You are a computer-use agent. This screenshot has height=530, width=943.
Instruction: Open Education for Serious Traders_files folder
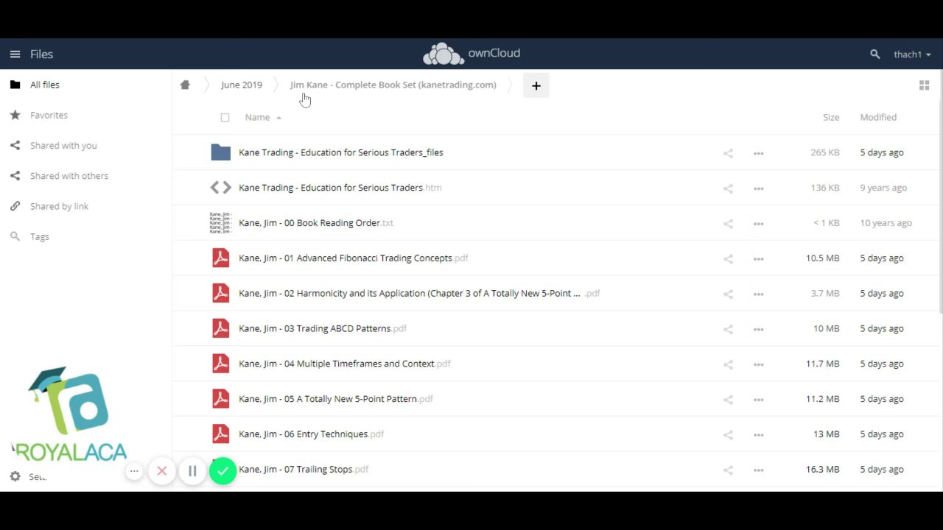pyautogui.click(x=341, y=152)
